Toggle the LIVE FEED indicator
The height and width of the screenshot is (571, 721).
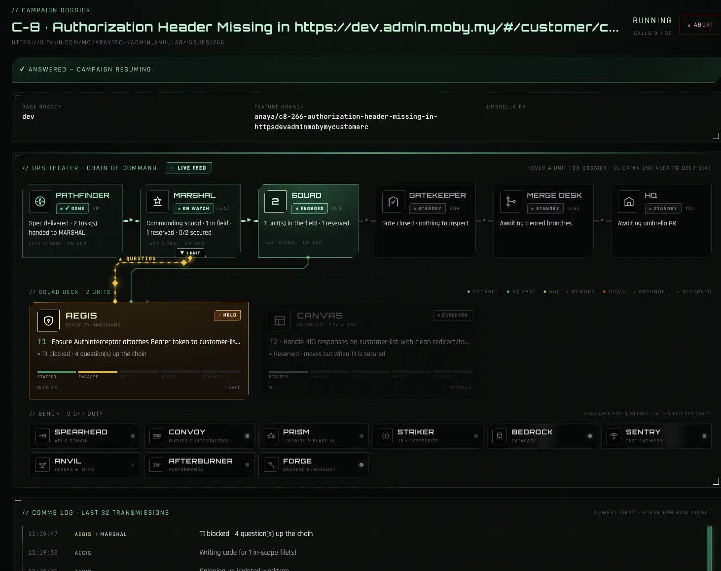[x=188, y=168]
